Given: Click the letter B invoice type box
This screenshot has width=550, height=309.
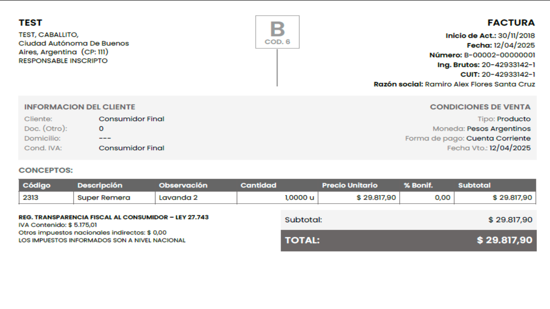Looking at the screenshot, I should pyautogui.click(x=277, y=32).
